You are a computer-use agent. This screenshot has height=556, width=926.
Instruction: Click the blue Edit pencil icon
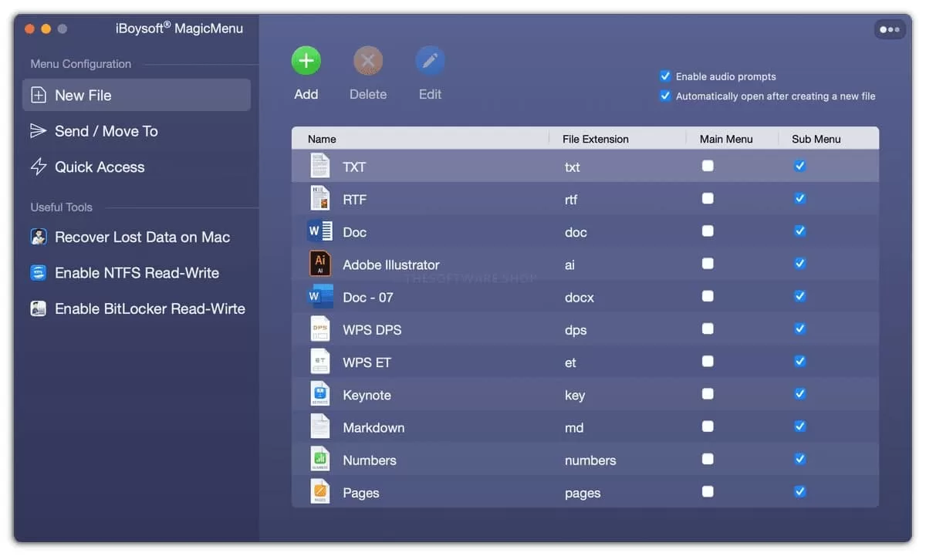click(x=430, y=61)
